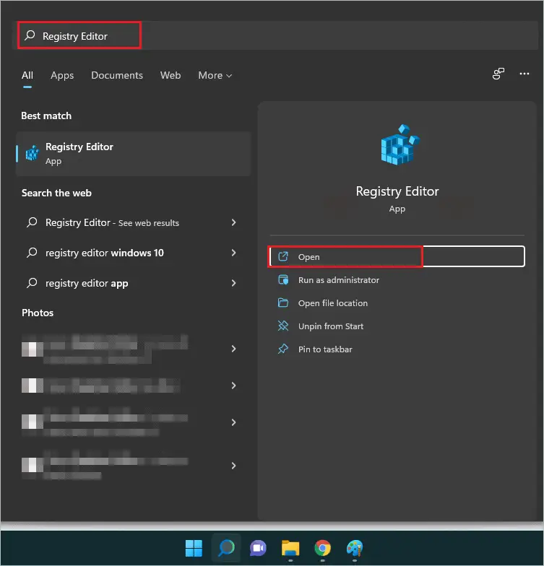The width and height of the screenshot is (544, 566).
Task: Click the Pin to taskbar pin icon
Action: coord(283,349)
